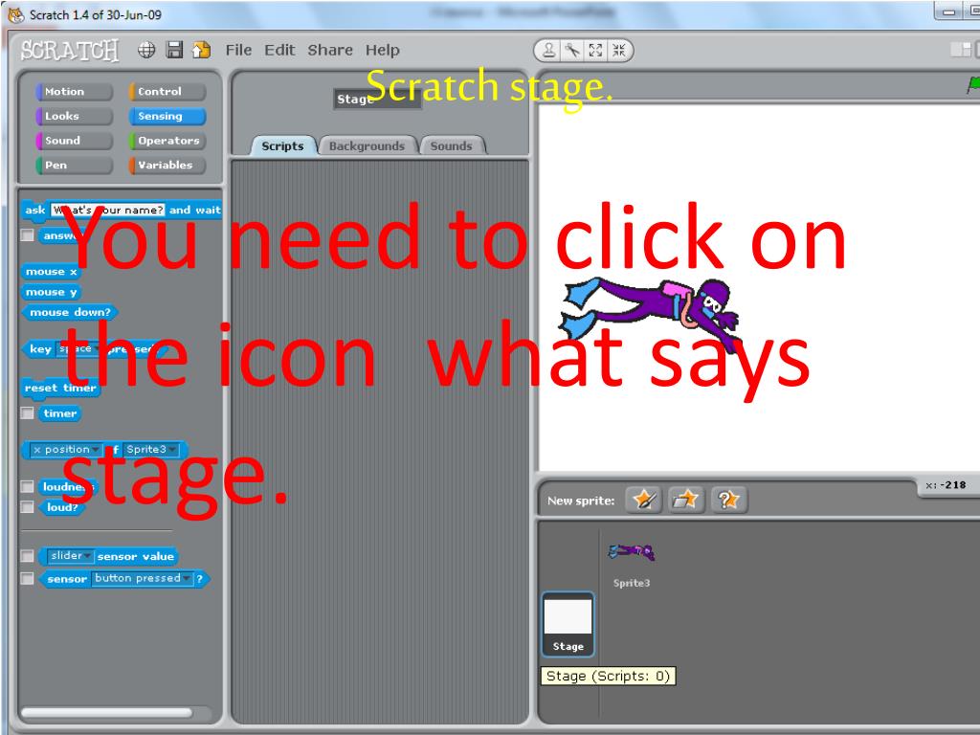The height and width of the screenshot is (735, 980).
Task: Click the share project folder icon
Action: click(x=201, y=50)
